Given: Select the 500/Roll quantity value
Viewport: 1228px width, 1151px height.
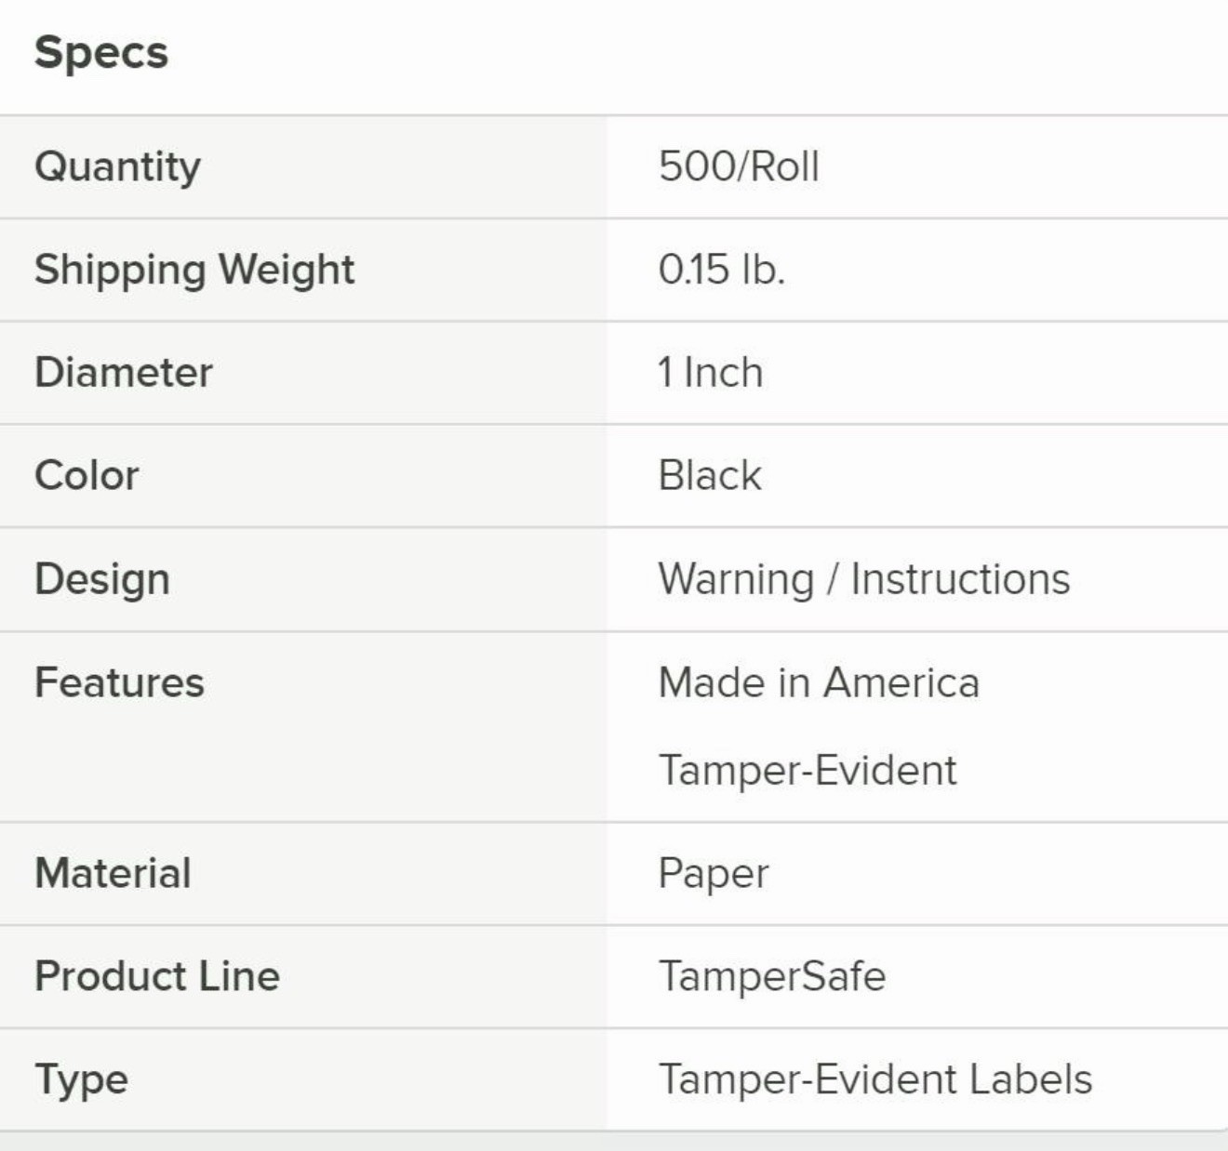Looking at the screenshot, I should (739, 167).
